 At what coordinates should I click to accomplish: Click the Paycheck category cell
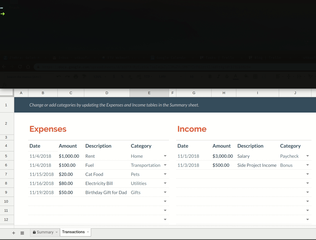tap(295, 156)
